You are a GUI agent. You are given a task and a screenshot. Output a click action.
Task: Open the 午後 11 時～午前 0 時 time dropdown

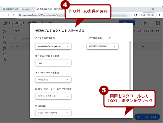(x=53, y=113)
